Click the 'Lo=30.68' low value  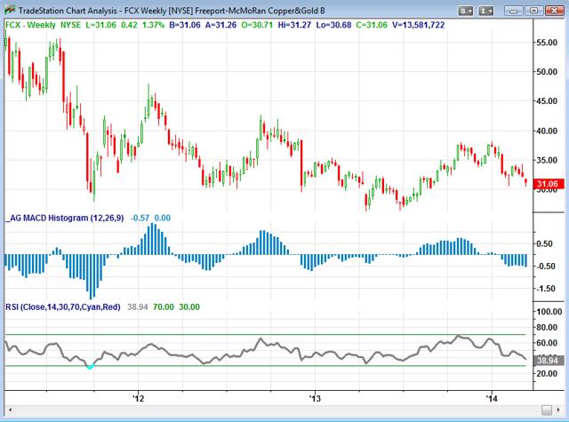click(x=334, y=25)
